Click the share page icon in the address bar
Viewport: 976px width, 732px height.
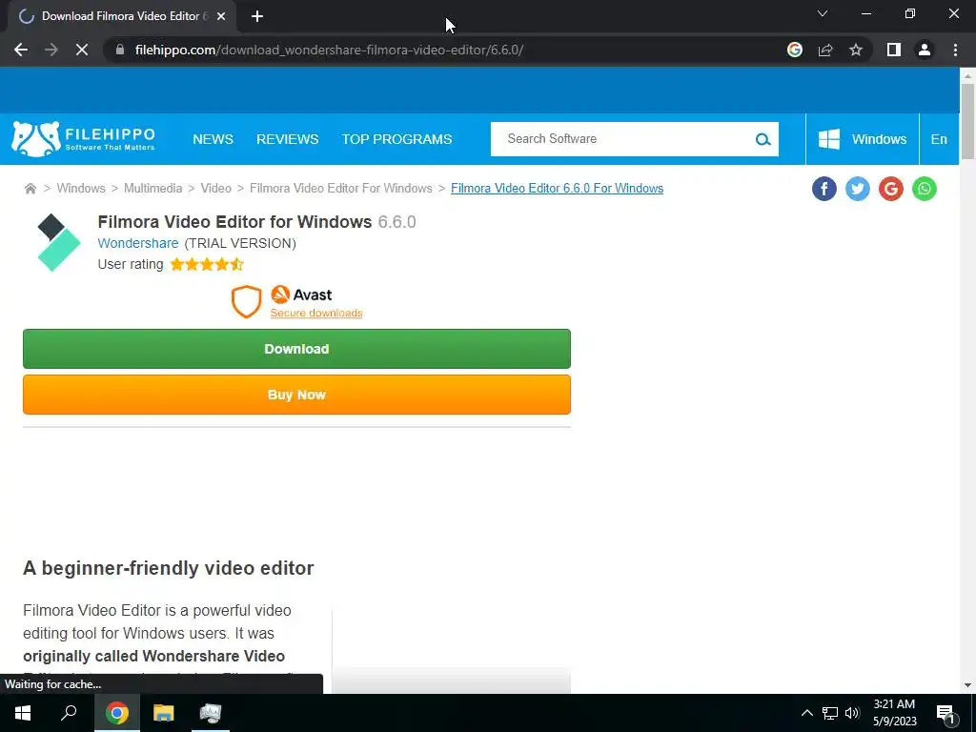pyautogui.click(x=825, y=50)
